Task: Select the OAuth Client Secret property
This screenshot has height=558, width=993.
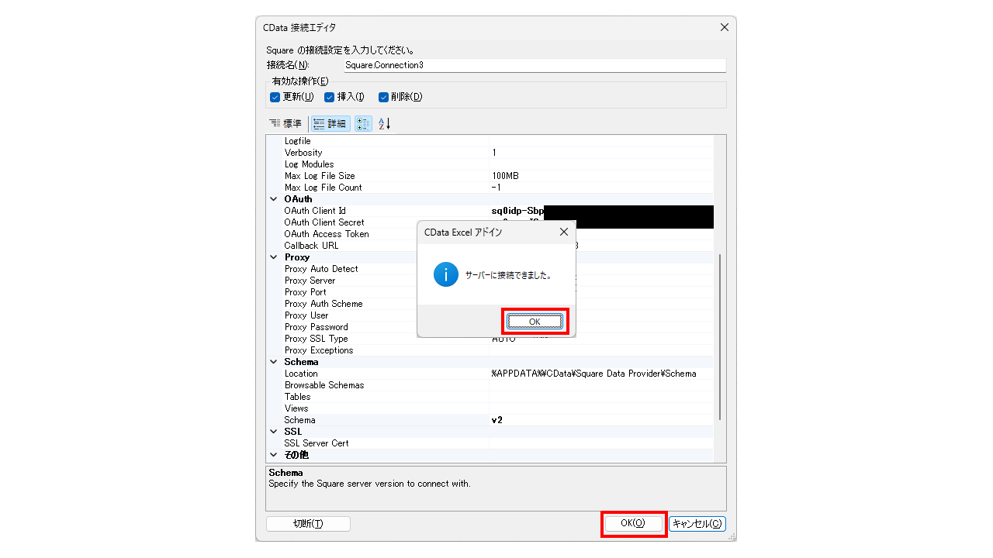Action: coord(324,222)
